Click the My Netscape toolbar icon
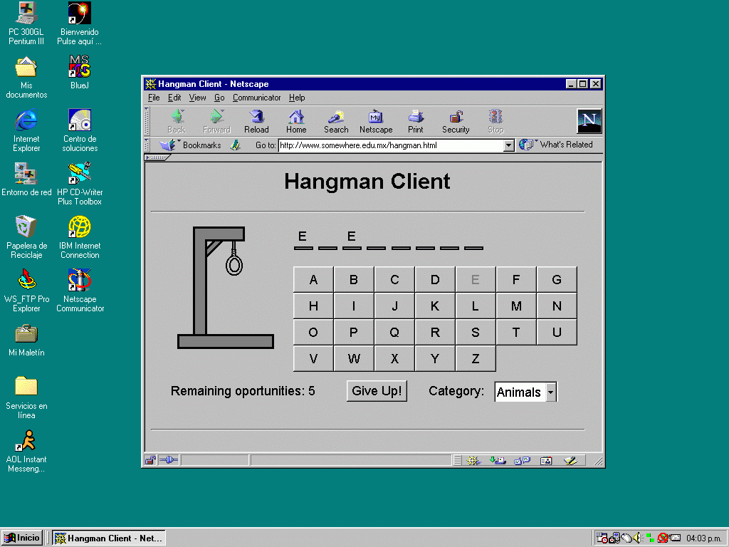The width and height of the screenshot is (729, 547). [x=376, y=120]
